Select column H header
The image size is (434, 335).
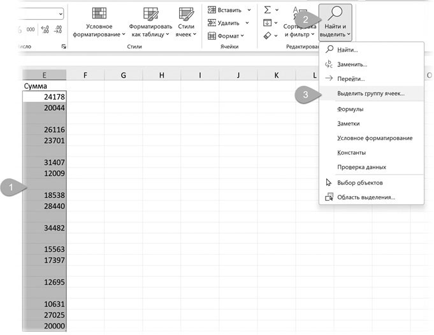tap(161, 76)
